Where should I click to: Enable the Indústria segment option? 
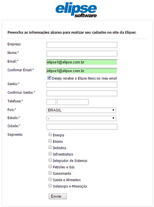pyautogui.click(x=50, y=147)
